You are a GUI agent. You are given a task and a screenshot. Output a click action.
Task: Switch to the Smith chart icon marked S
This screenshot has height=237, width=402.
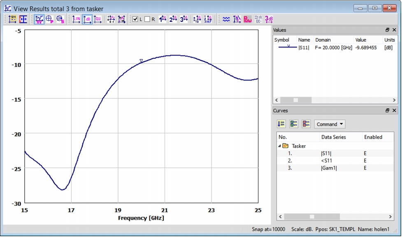click(x=60, y=19)
